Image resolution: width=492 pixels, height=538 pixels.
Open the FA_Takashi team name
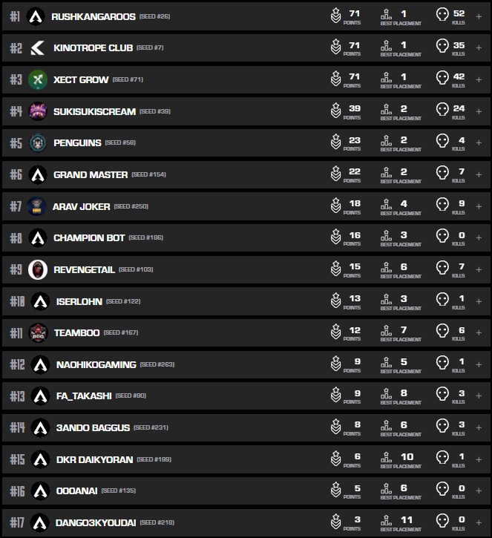click(84, 396)
